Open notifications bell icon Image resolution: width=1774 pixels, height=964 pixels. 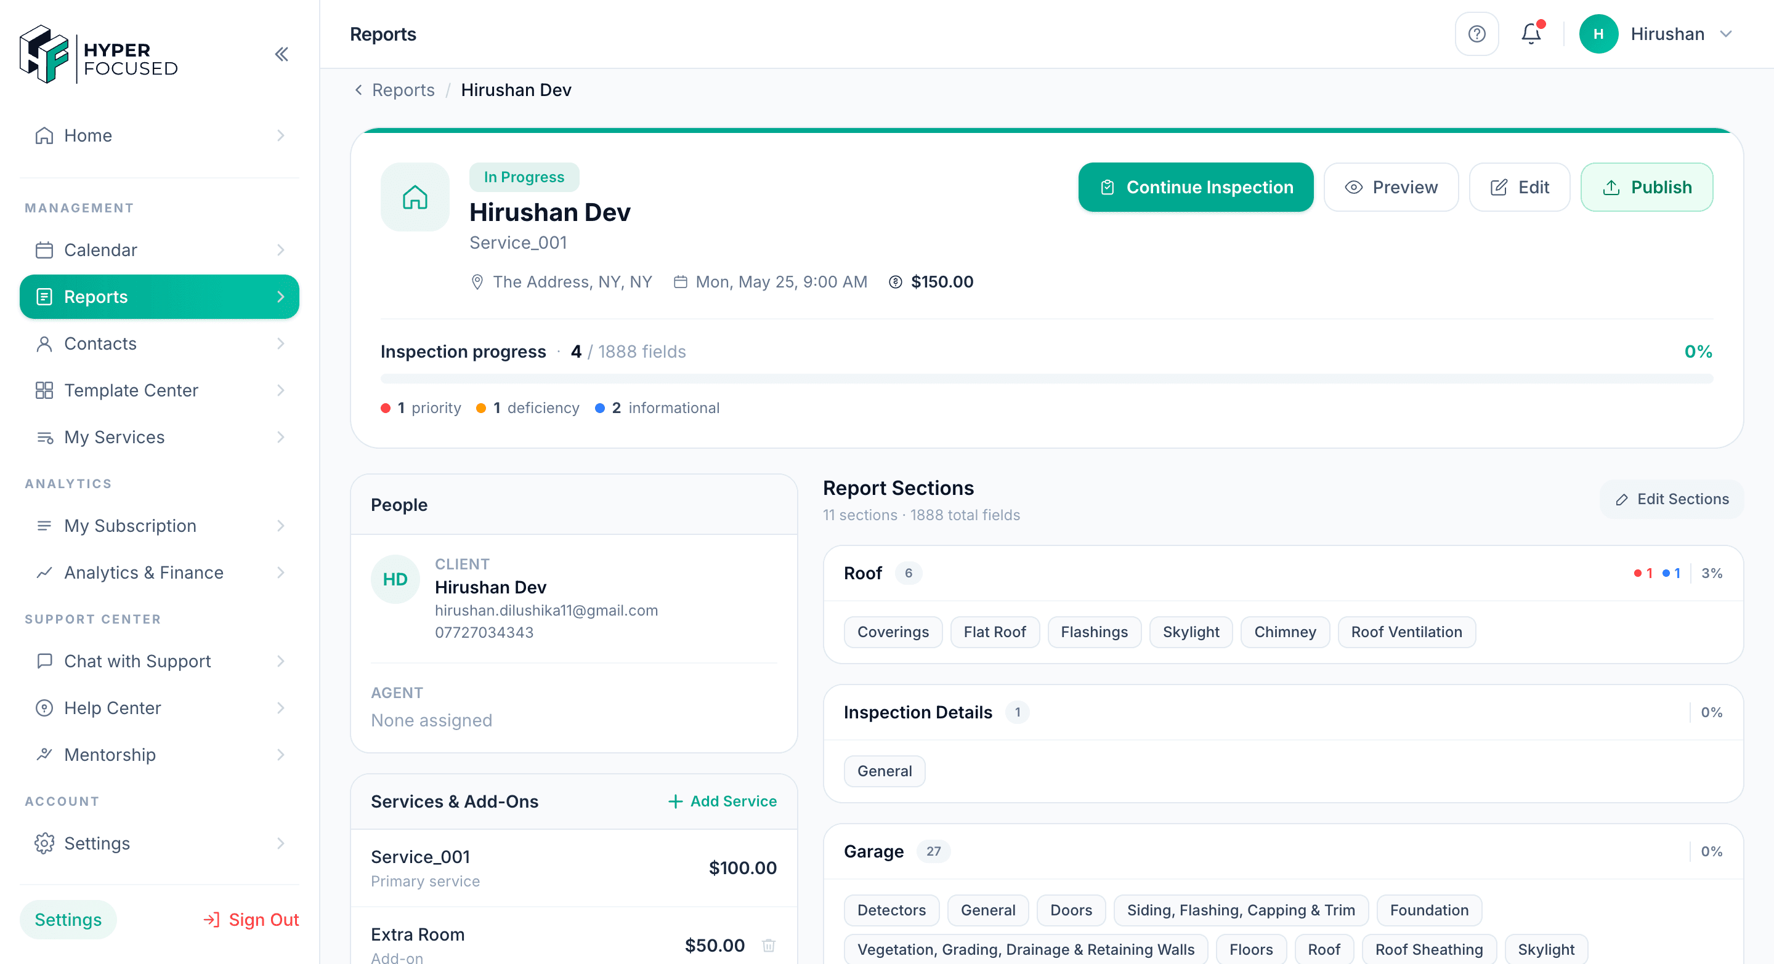click(1531, 34)
